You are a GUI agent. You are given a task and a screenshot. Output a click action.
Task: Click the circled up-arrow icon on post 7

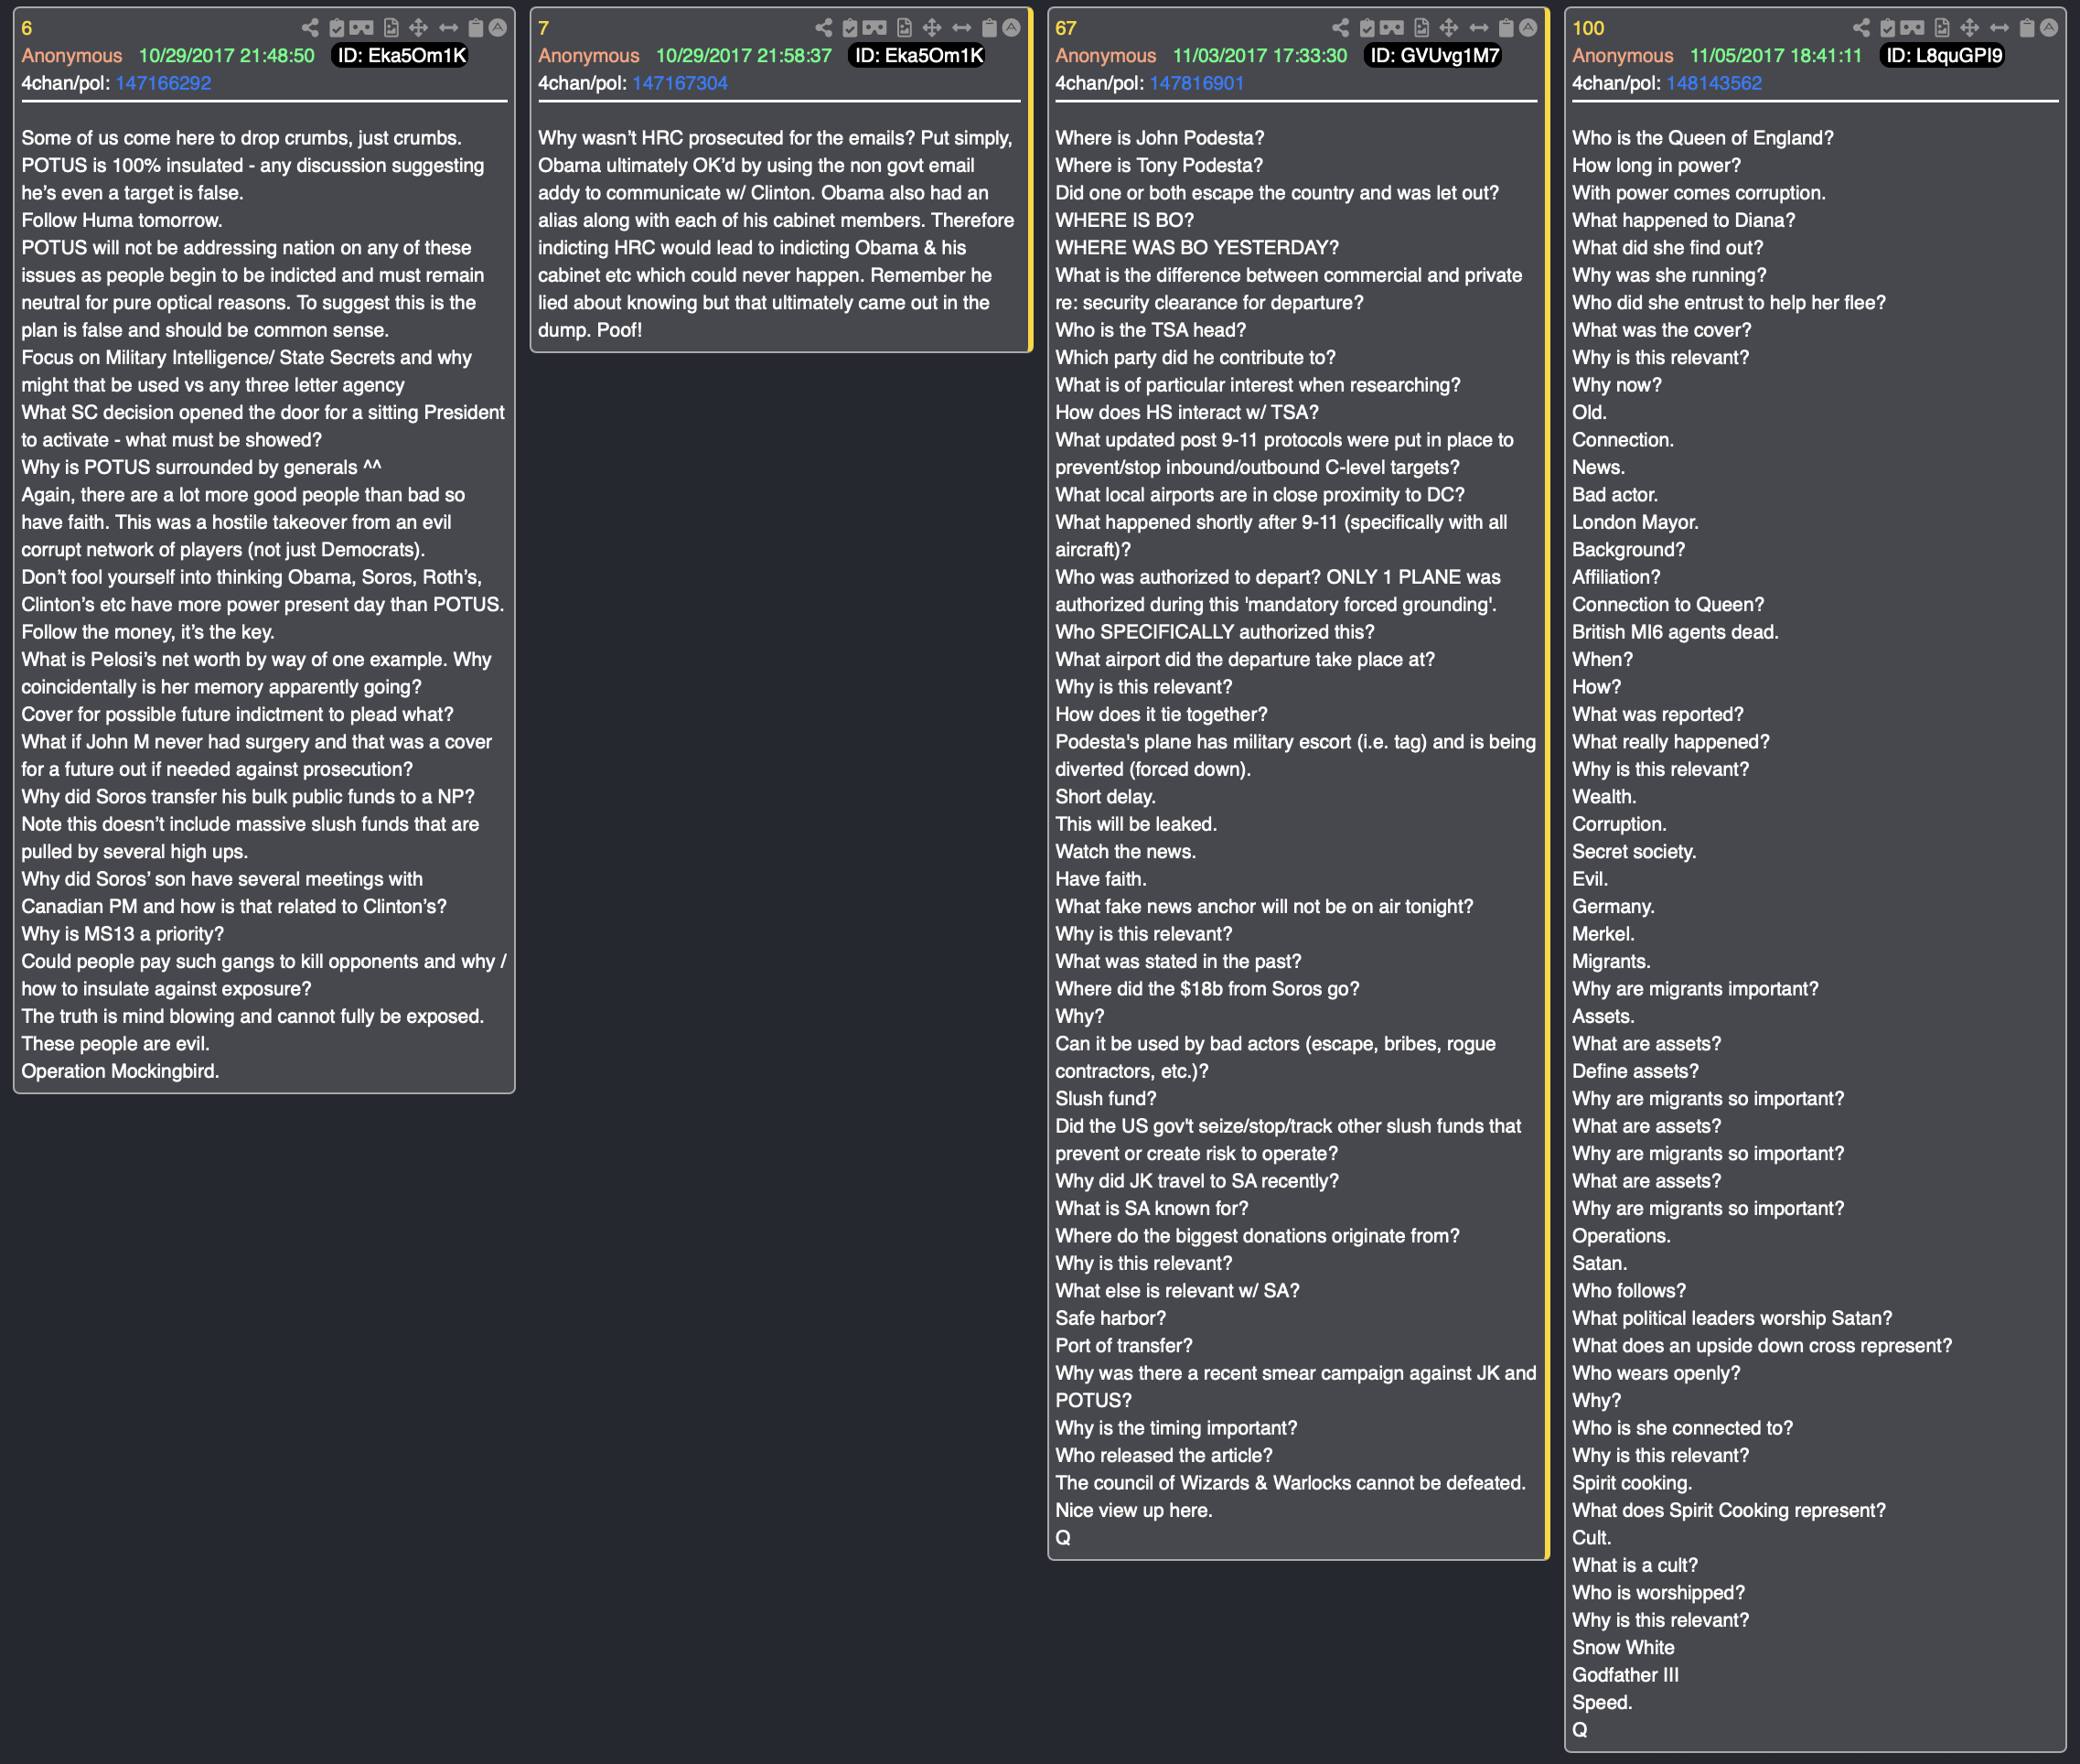click(1012, 27)
